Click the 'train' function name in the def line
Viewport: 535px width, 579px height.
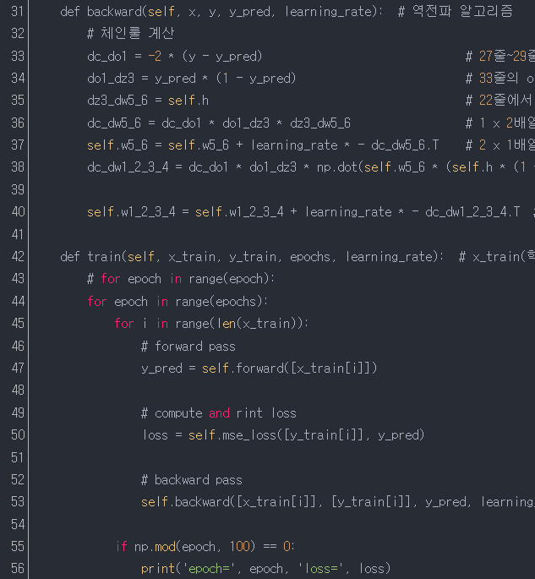click(105, 256)
